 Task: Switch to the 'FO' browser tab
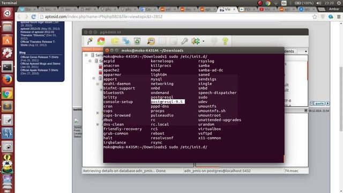247,10
